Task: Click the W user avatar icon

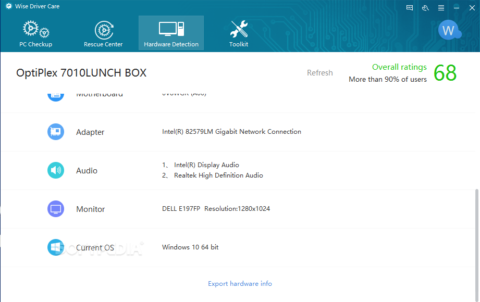Action: (449, 30)
